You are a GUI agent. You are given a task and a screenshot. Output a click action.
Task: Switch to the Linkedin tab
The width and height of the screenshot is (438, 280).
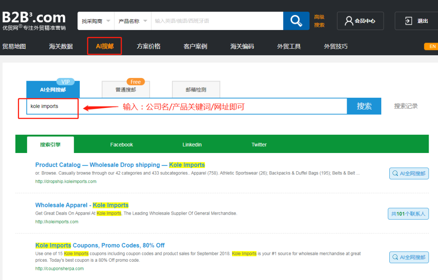pos(192,145)
